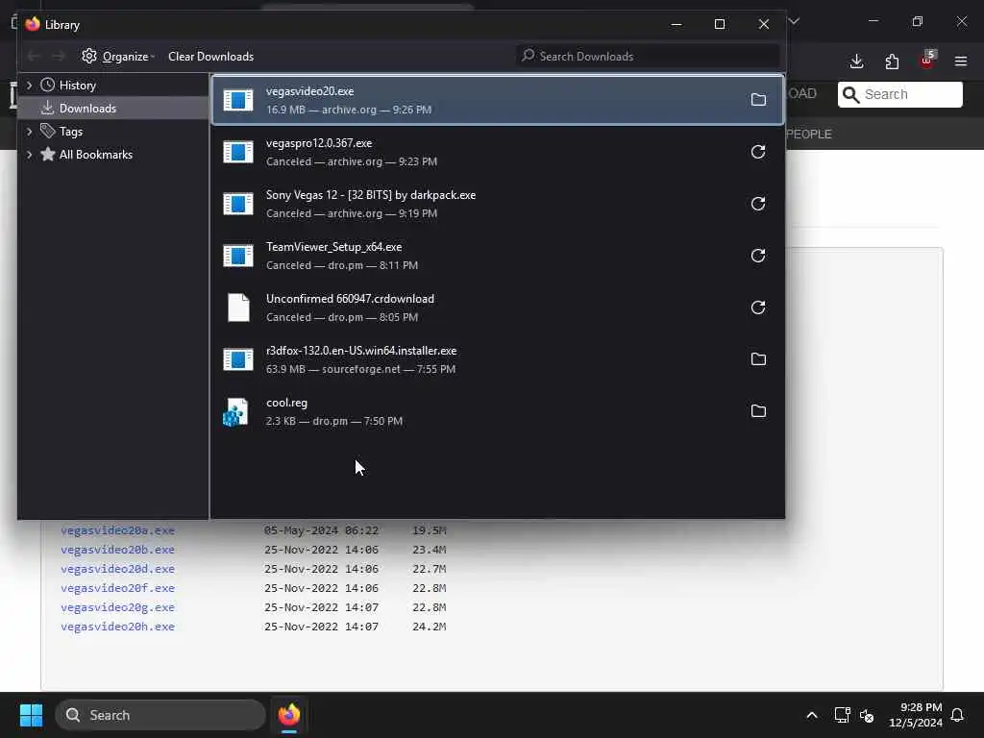This screenshot has height=738, width=984.
Task: Click the blank crdownload file icon
Action: [x=238, y=307]
